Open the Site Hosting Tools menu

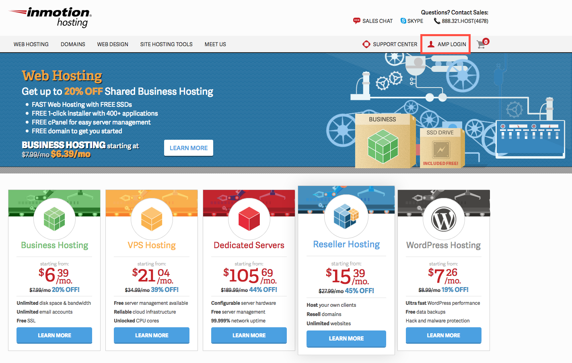166,44
